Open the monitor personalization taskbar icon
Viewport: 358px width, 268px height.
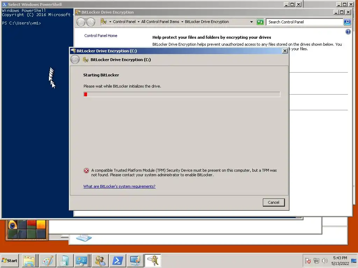coord(135,260)
